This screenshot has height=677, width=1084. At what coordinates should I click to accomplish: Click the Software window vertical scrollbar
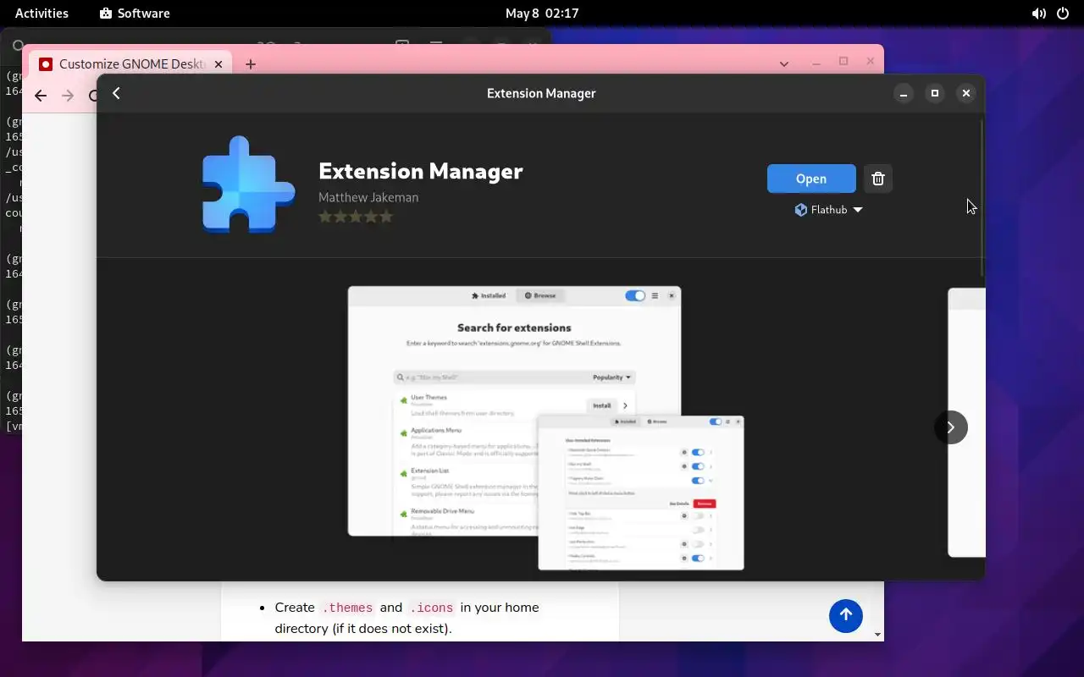[x=982, y=197]
